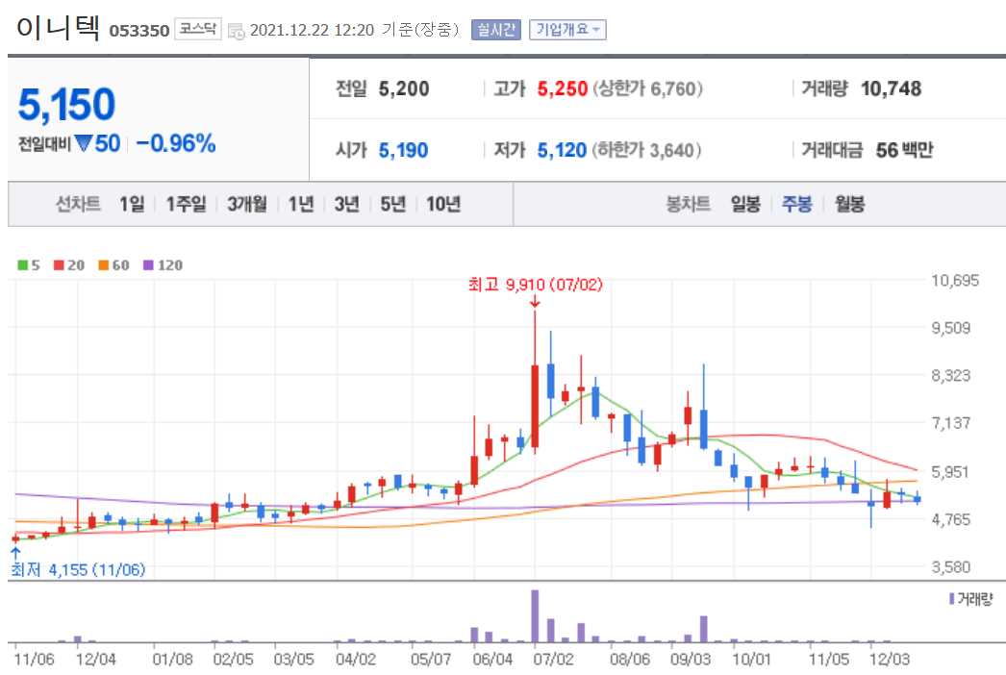Click the orange 60-day moving average legend icon
Viewport: 1006px width, 675px height.
pos(102,264)
